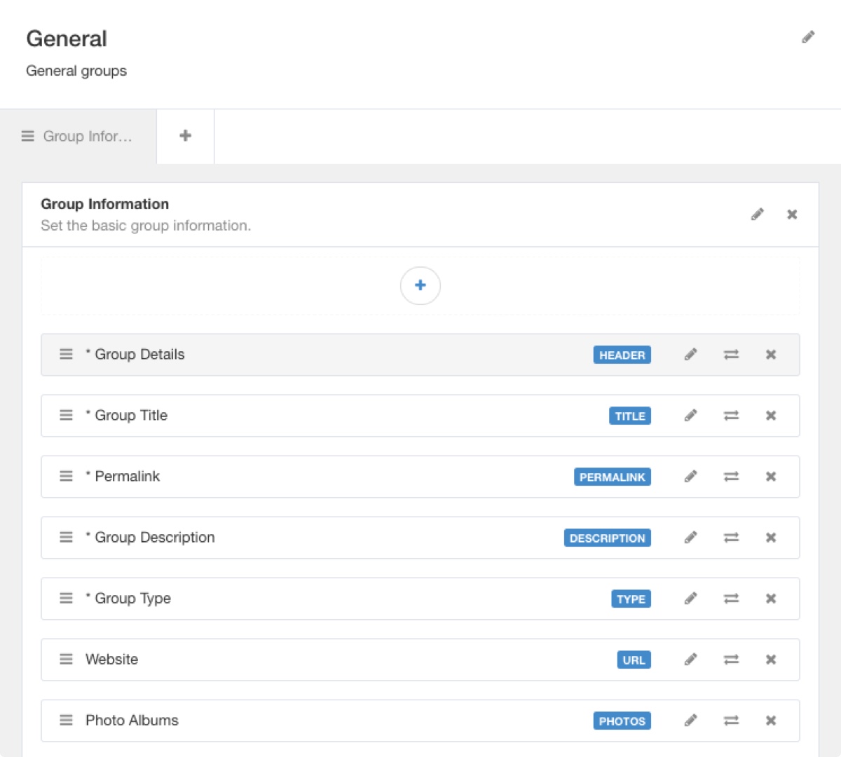The width and height of the screenshot is (841, 757).
Task: Edit the Group Type field
Action: click(690, 599)
